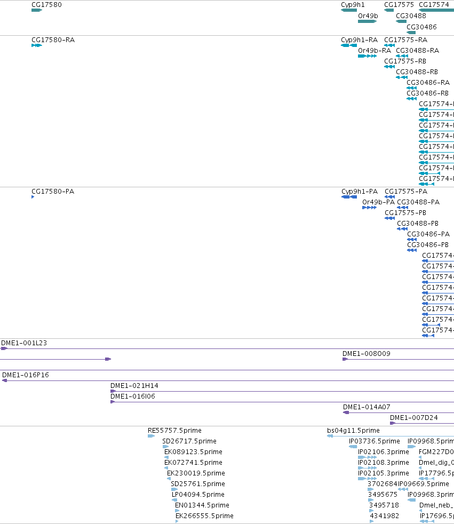Click the Or49b-PA protein label
This screenshot has height=524, width=454.
pos(378,202)
